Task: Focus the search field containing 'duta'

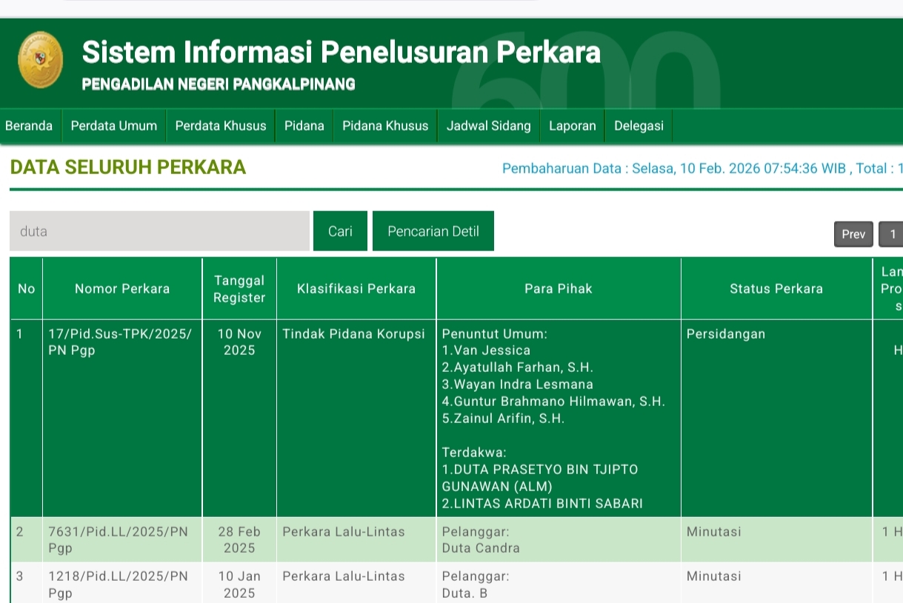Action: [x=159, y=231]
